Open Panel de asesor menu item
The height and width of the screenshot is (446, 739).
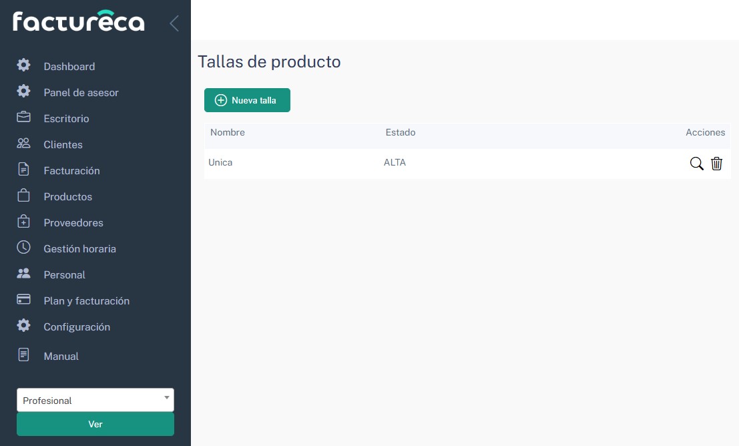tap(81, 93)
